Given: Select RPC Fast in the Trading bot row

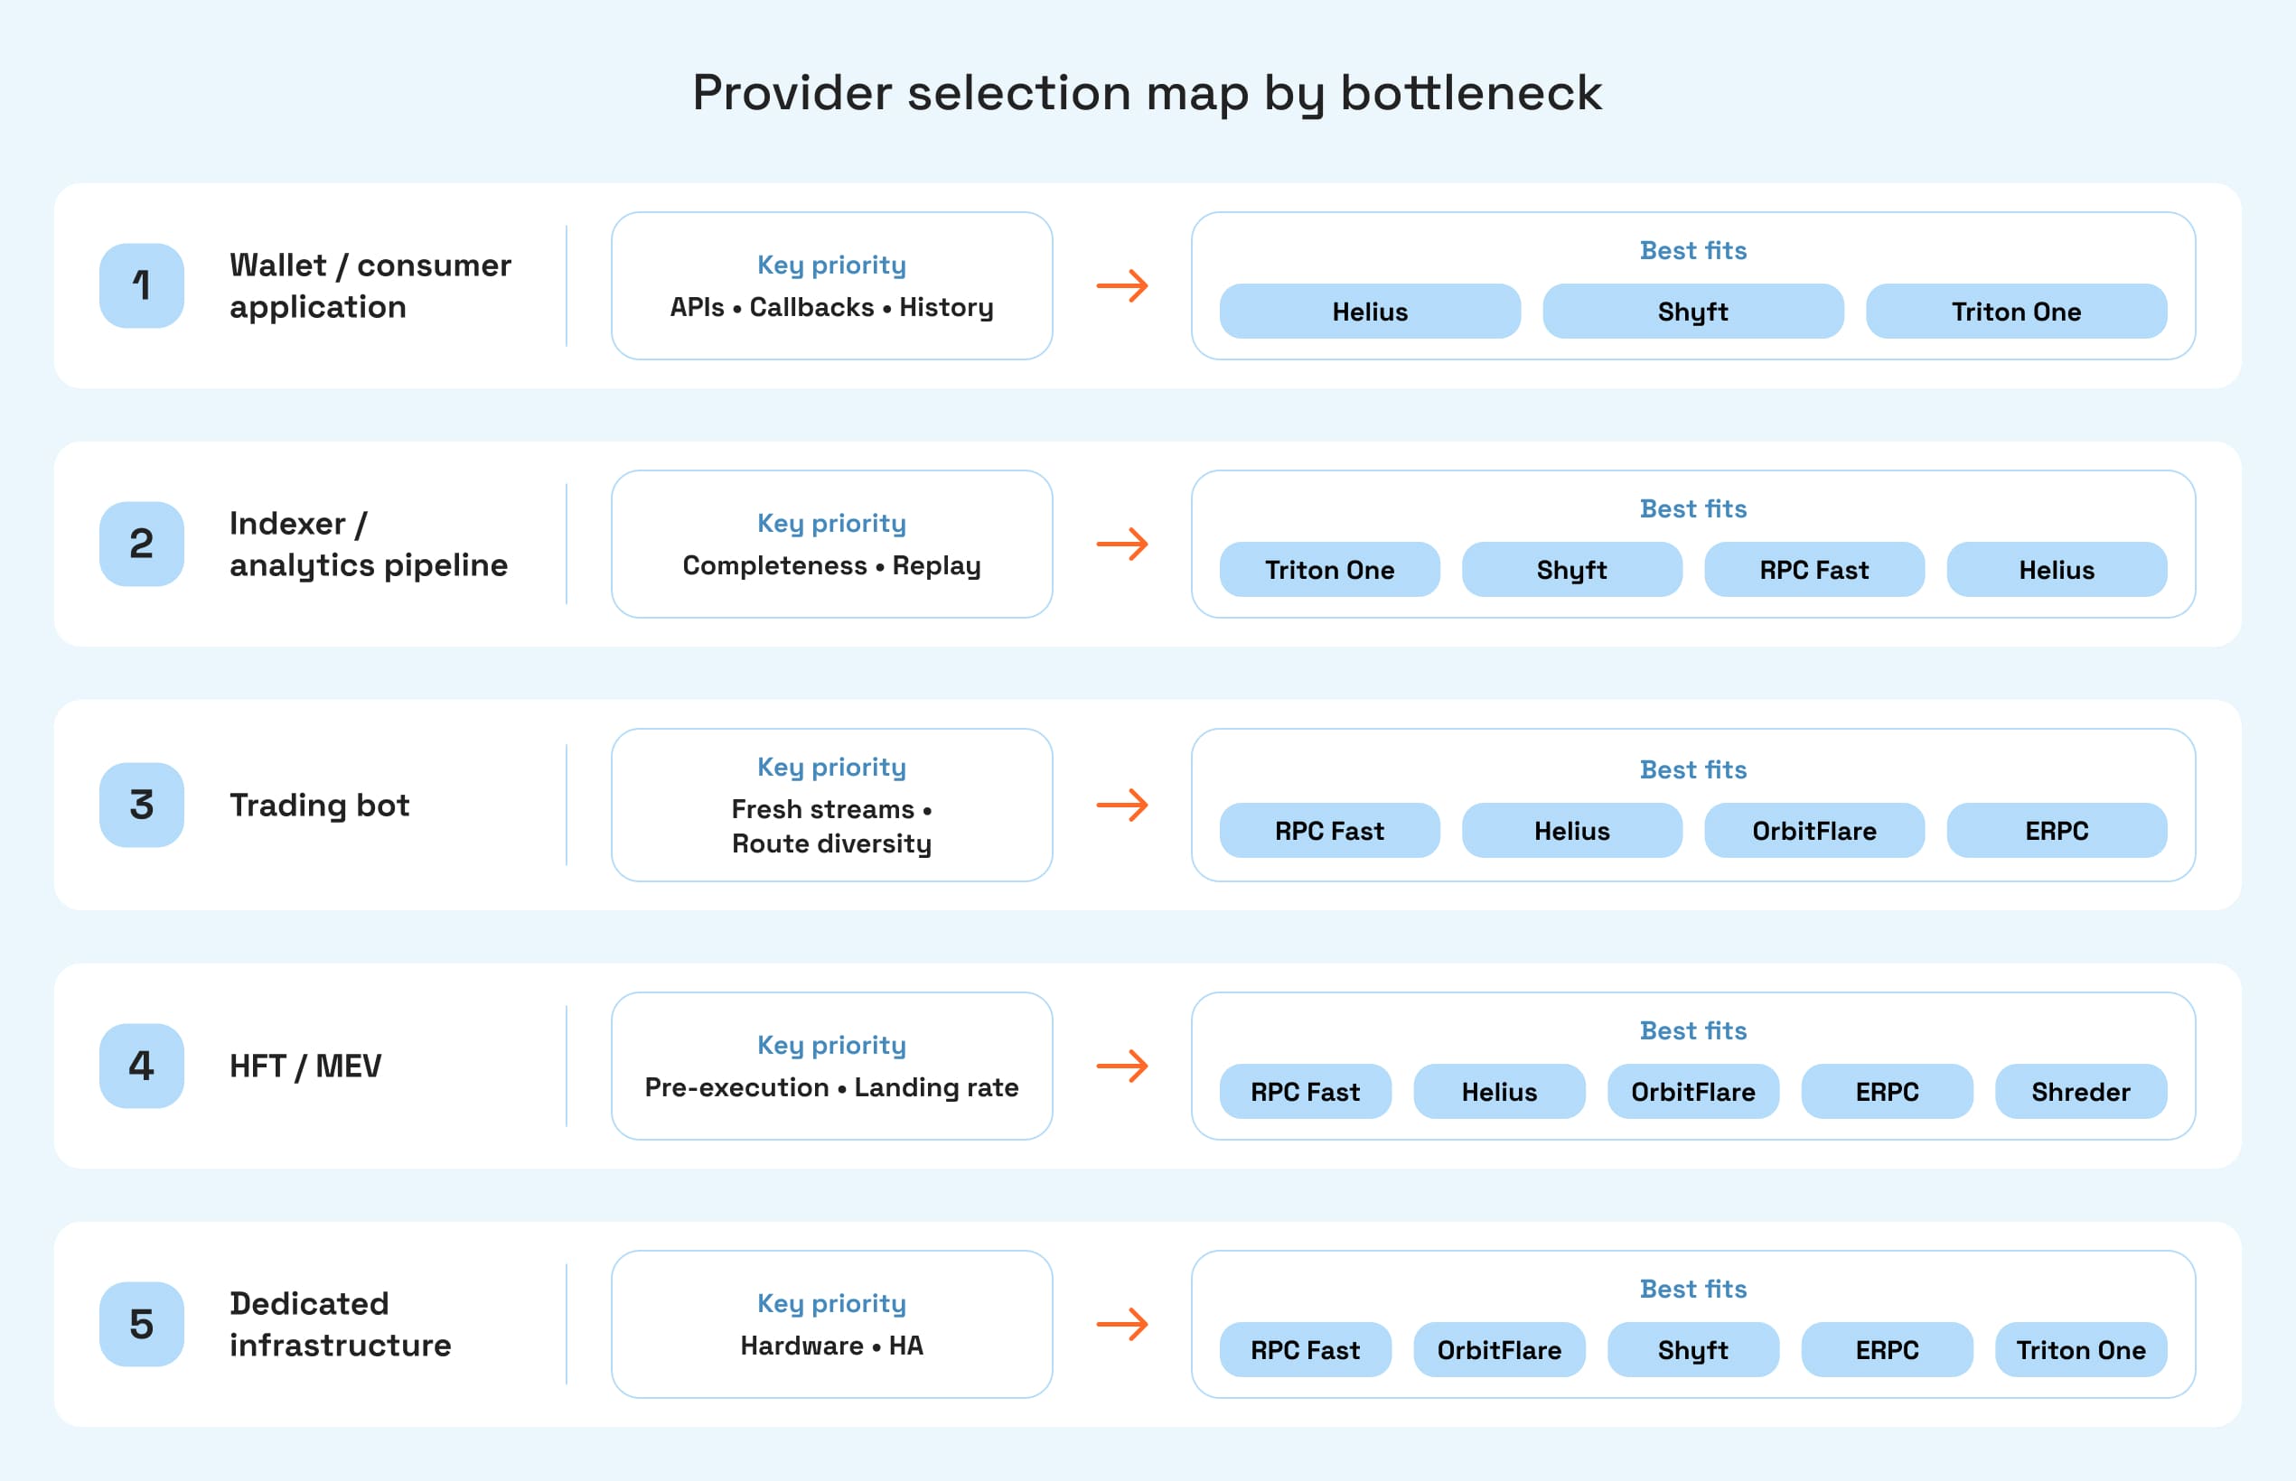Looking at the screenshot, I should (x=1329, y=831).
